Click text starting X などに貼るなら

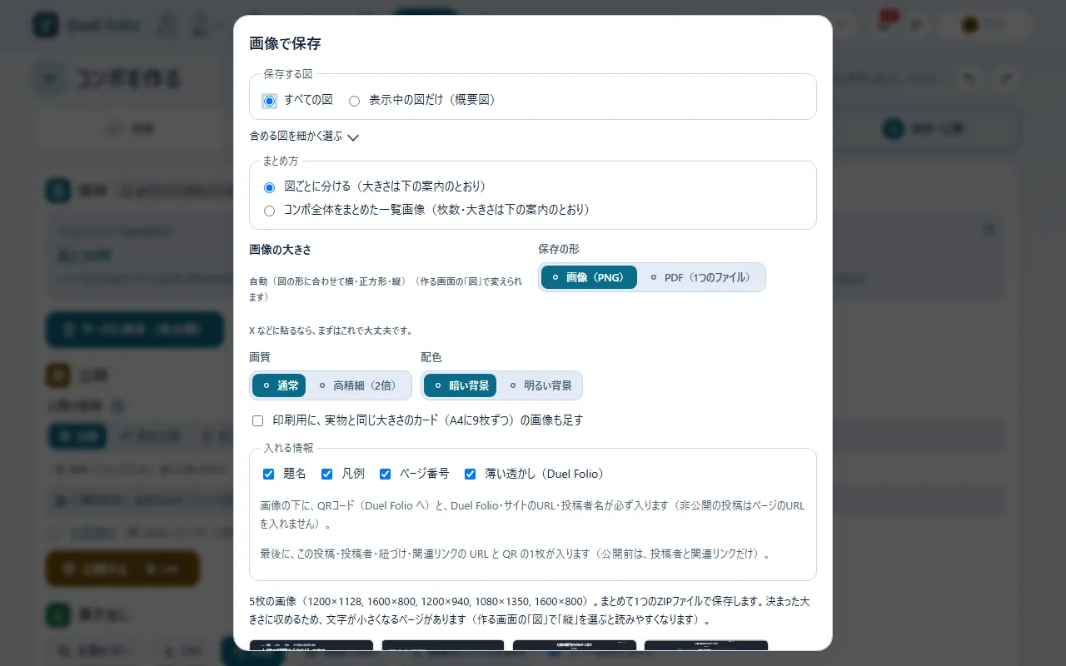pyautogui.click(x=331, y=331)
